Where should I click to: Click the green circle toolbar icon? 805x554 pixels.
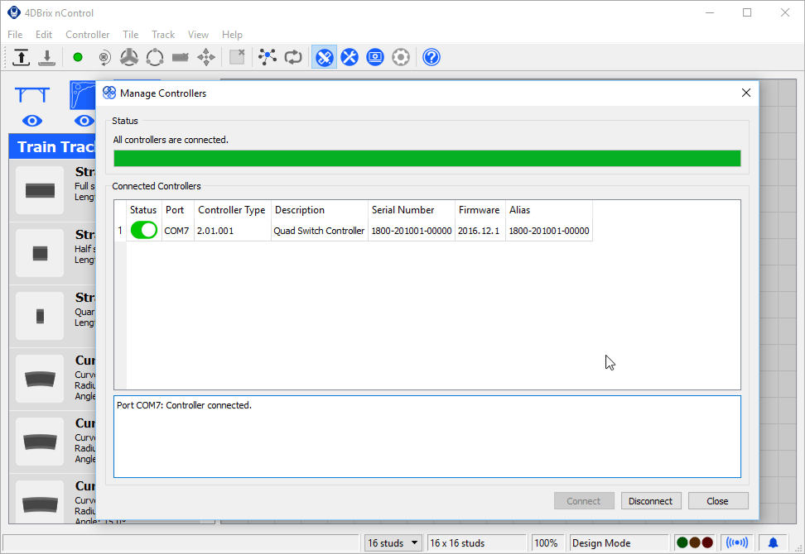click(78, 57)
